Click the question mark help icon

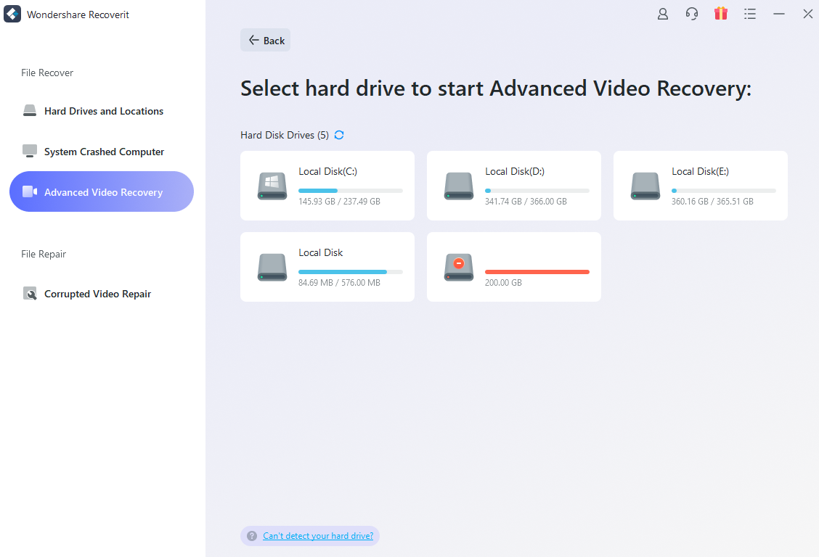[x=252, y=536]
